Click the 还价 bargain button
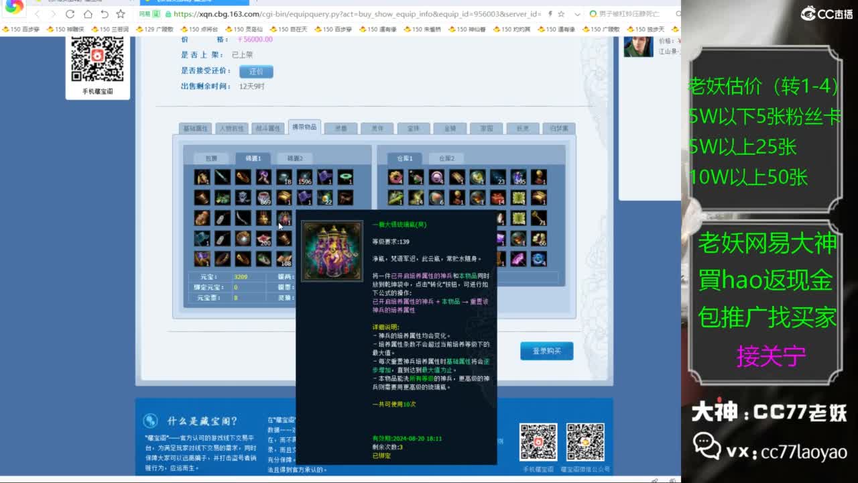The width and height of the screenshot is (858, 483). click(256, 71)
